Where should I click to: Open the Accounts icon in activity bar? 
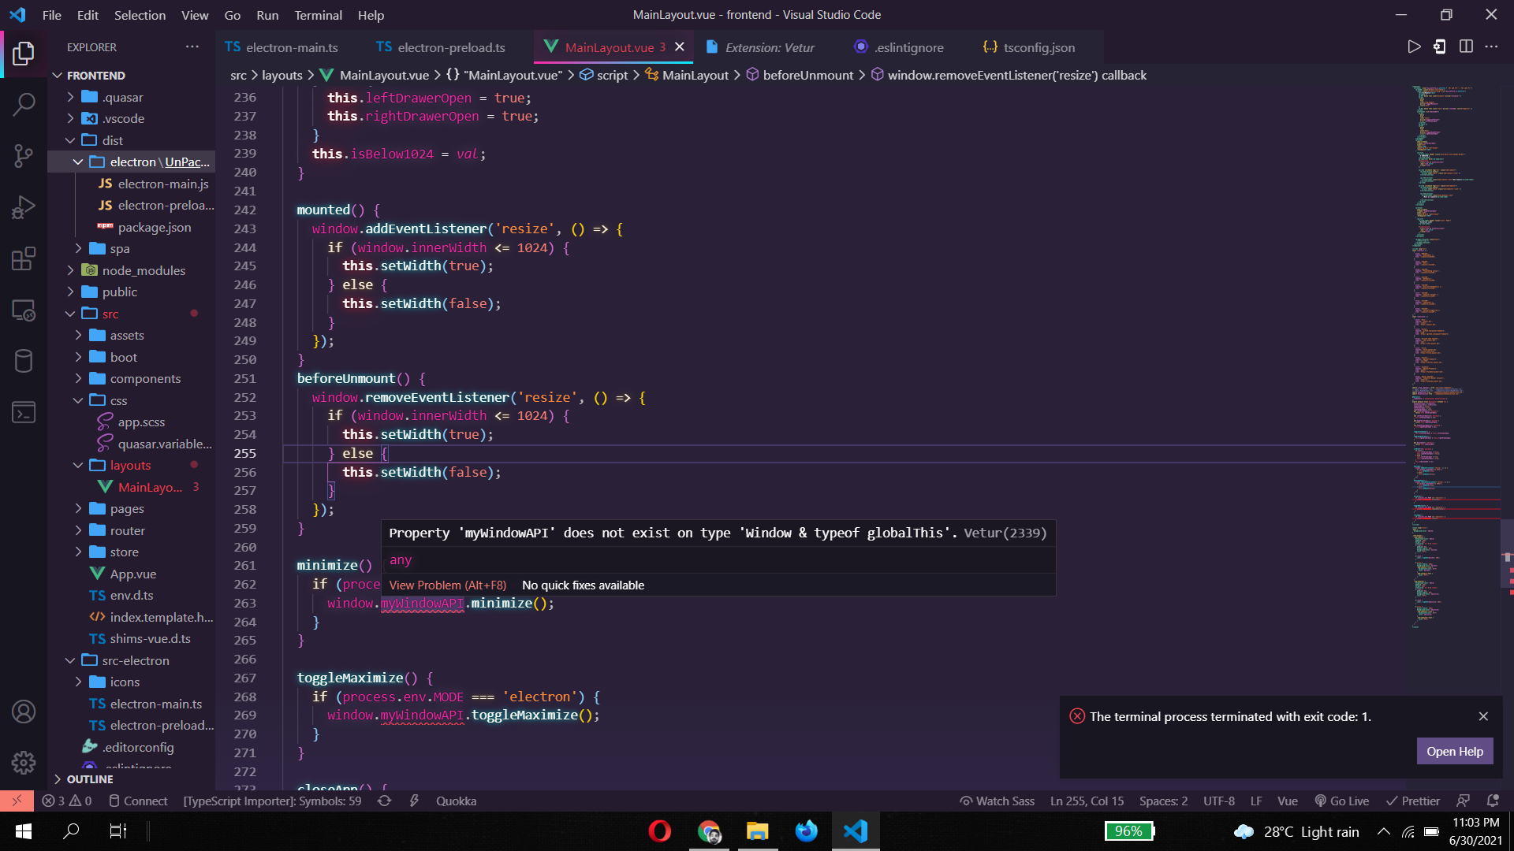tap(24, 712)
